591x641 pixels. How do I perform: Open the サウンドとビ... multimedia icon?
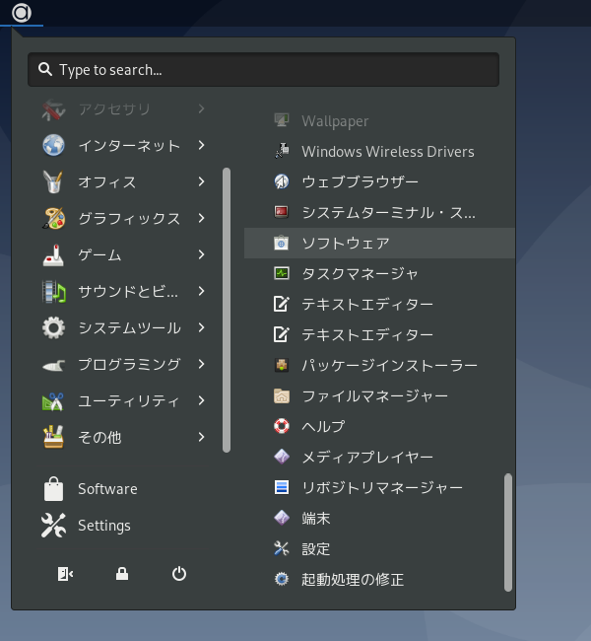click(53, 291)
